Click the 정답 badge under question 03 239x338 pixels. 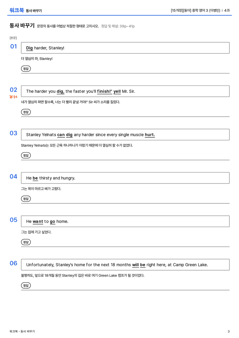[26, 155]
